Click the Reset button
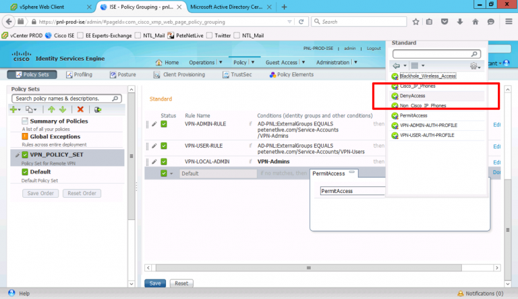Viewport: 518px width, 299px height. 181,283
